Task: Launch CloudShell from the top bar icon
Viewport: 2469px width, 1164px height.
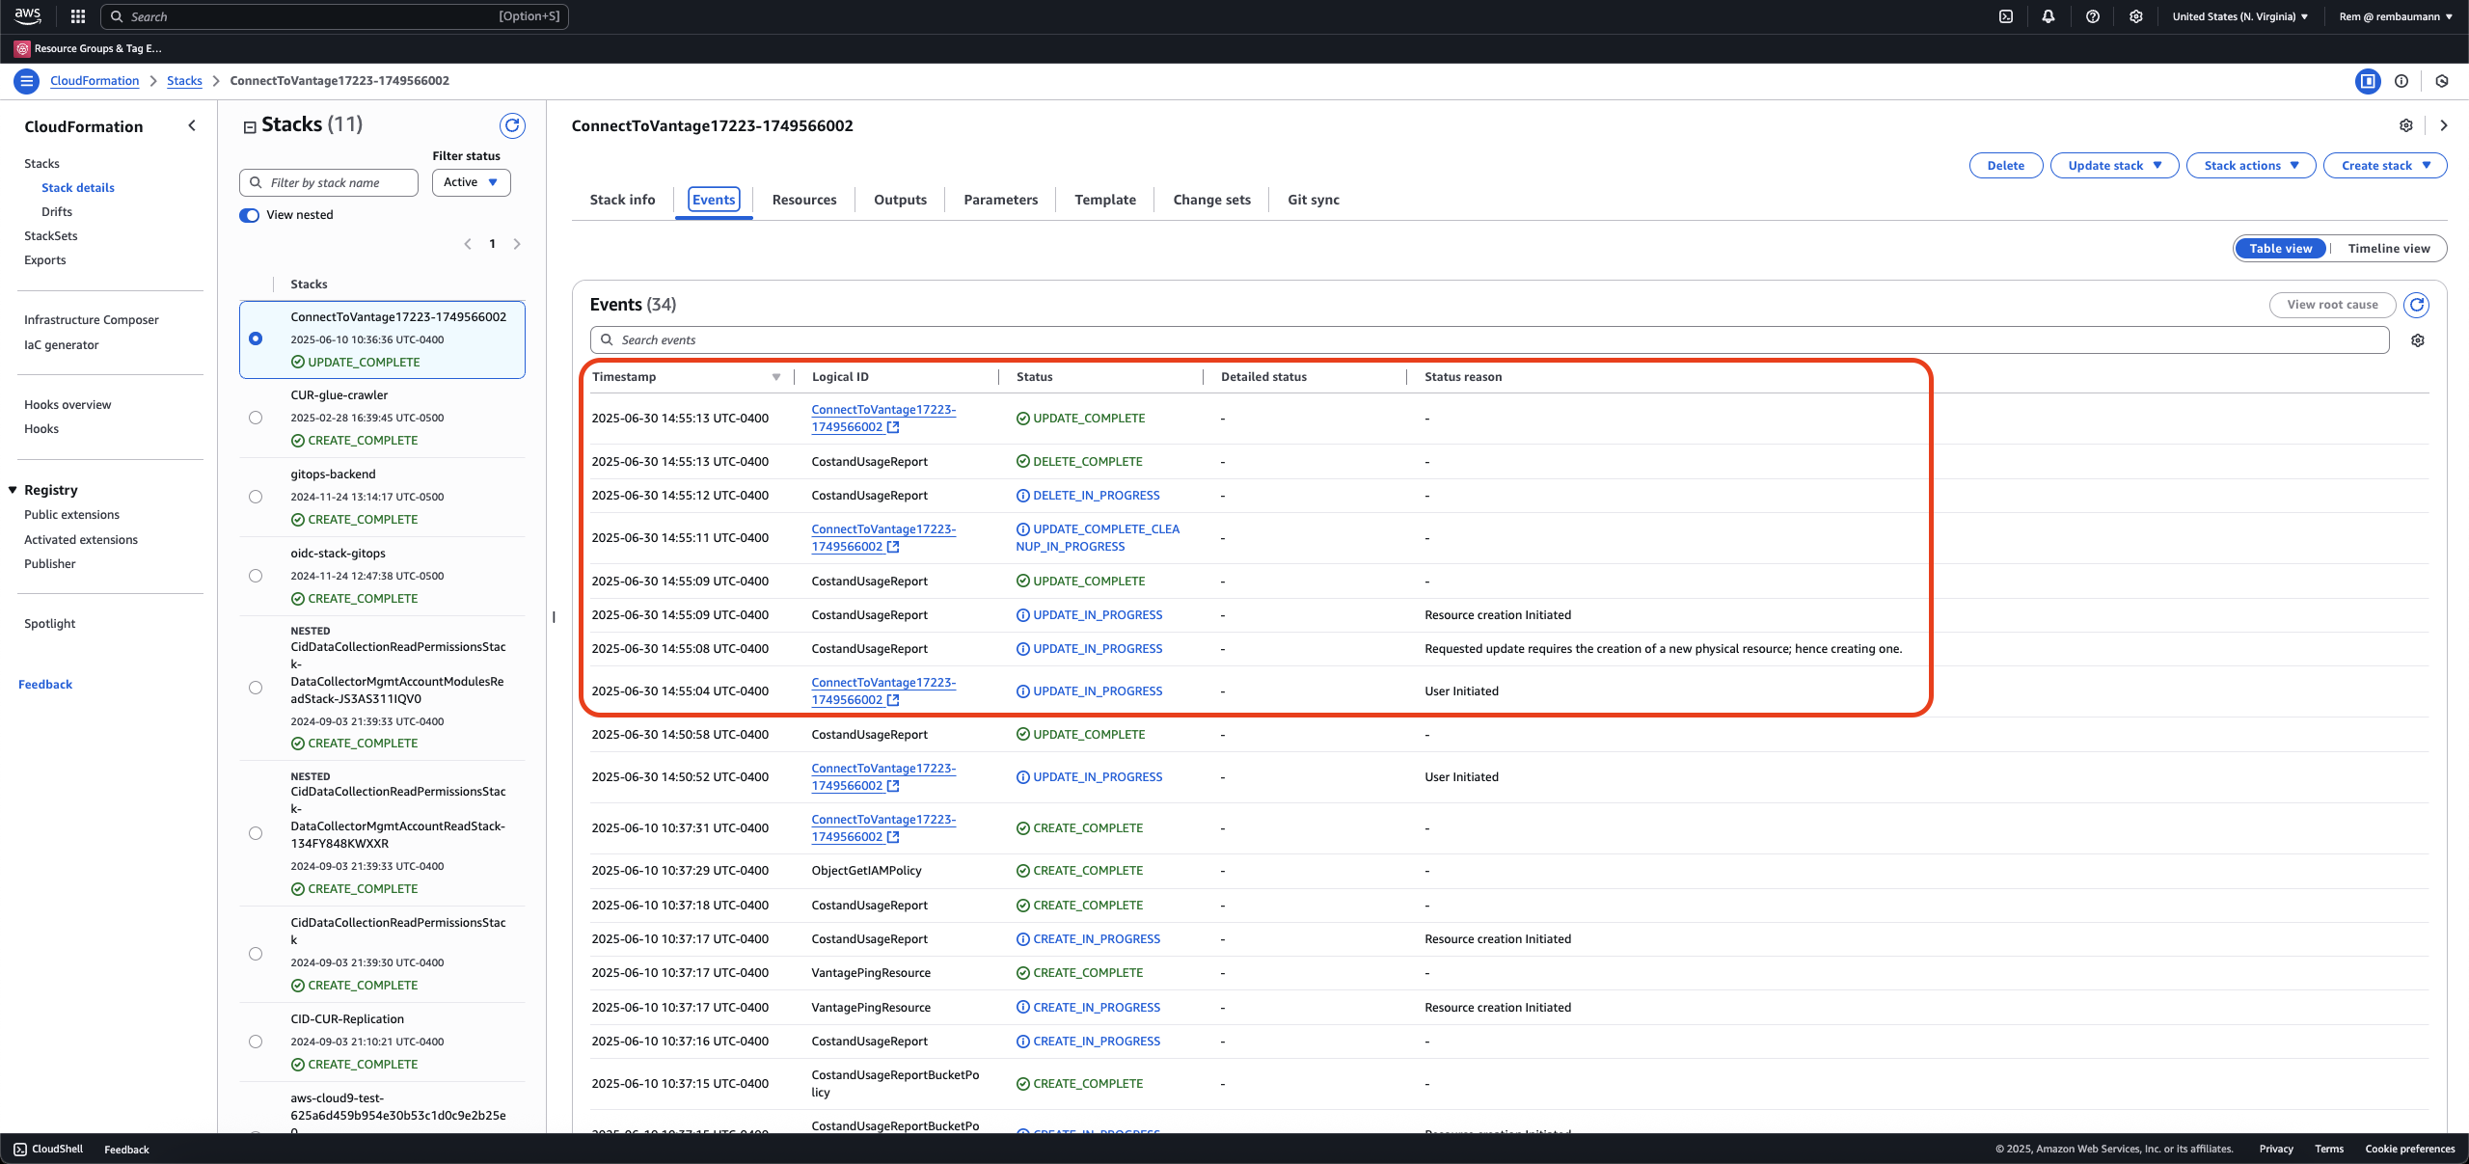Action: click(2006, 16)
